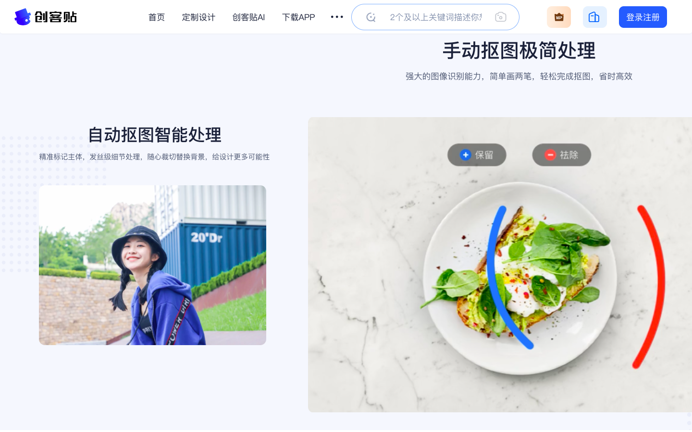Select the blue plus 保留 button

pyautogui.click(x=477, y=155)
